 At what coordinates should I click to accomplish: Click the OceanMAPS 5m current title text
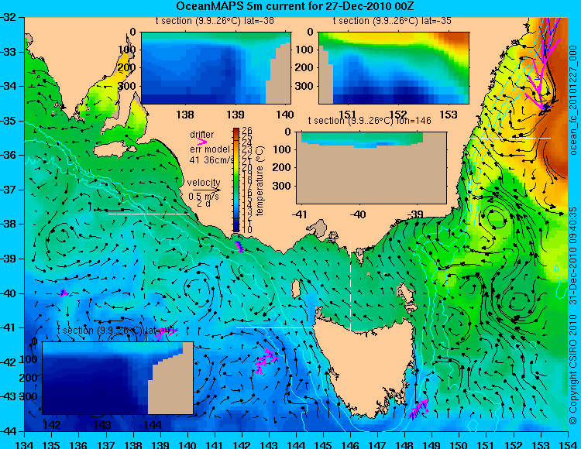coord(295,6)
